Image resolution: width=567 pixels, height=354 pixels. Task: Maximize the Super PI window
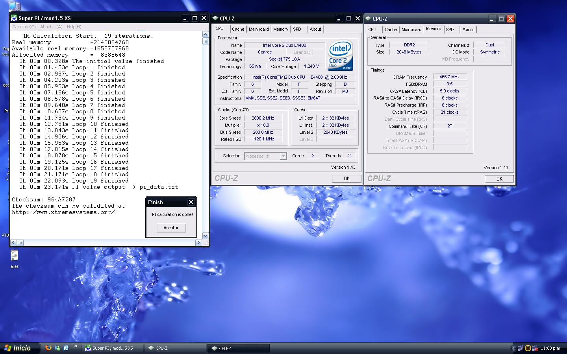point(195,18)
